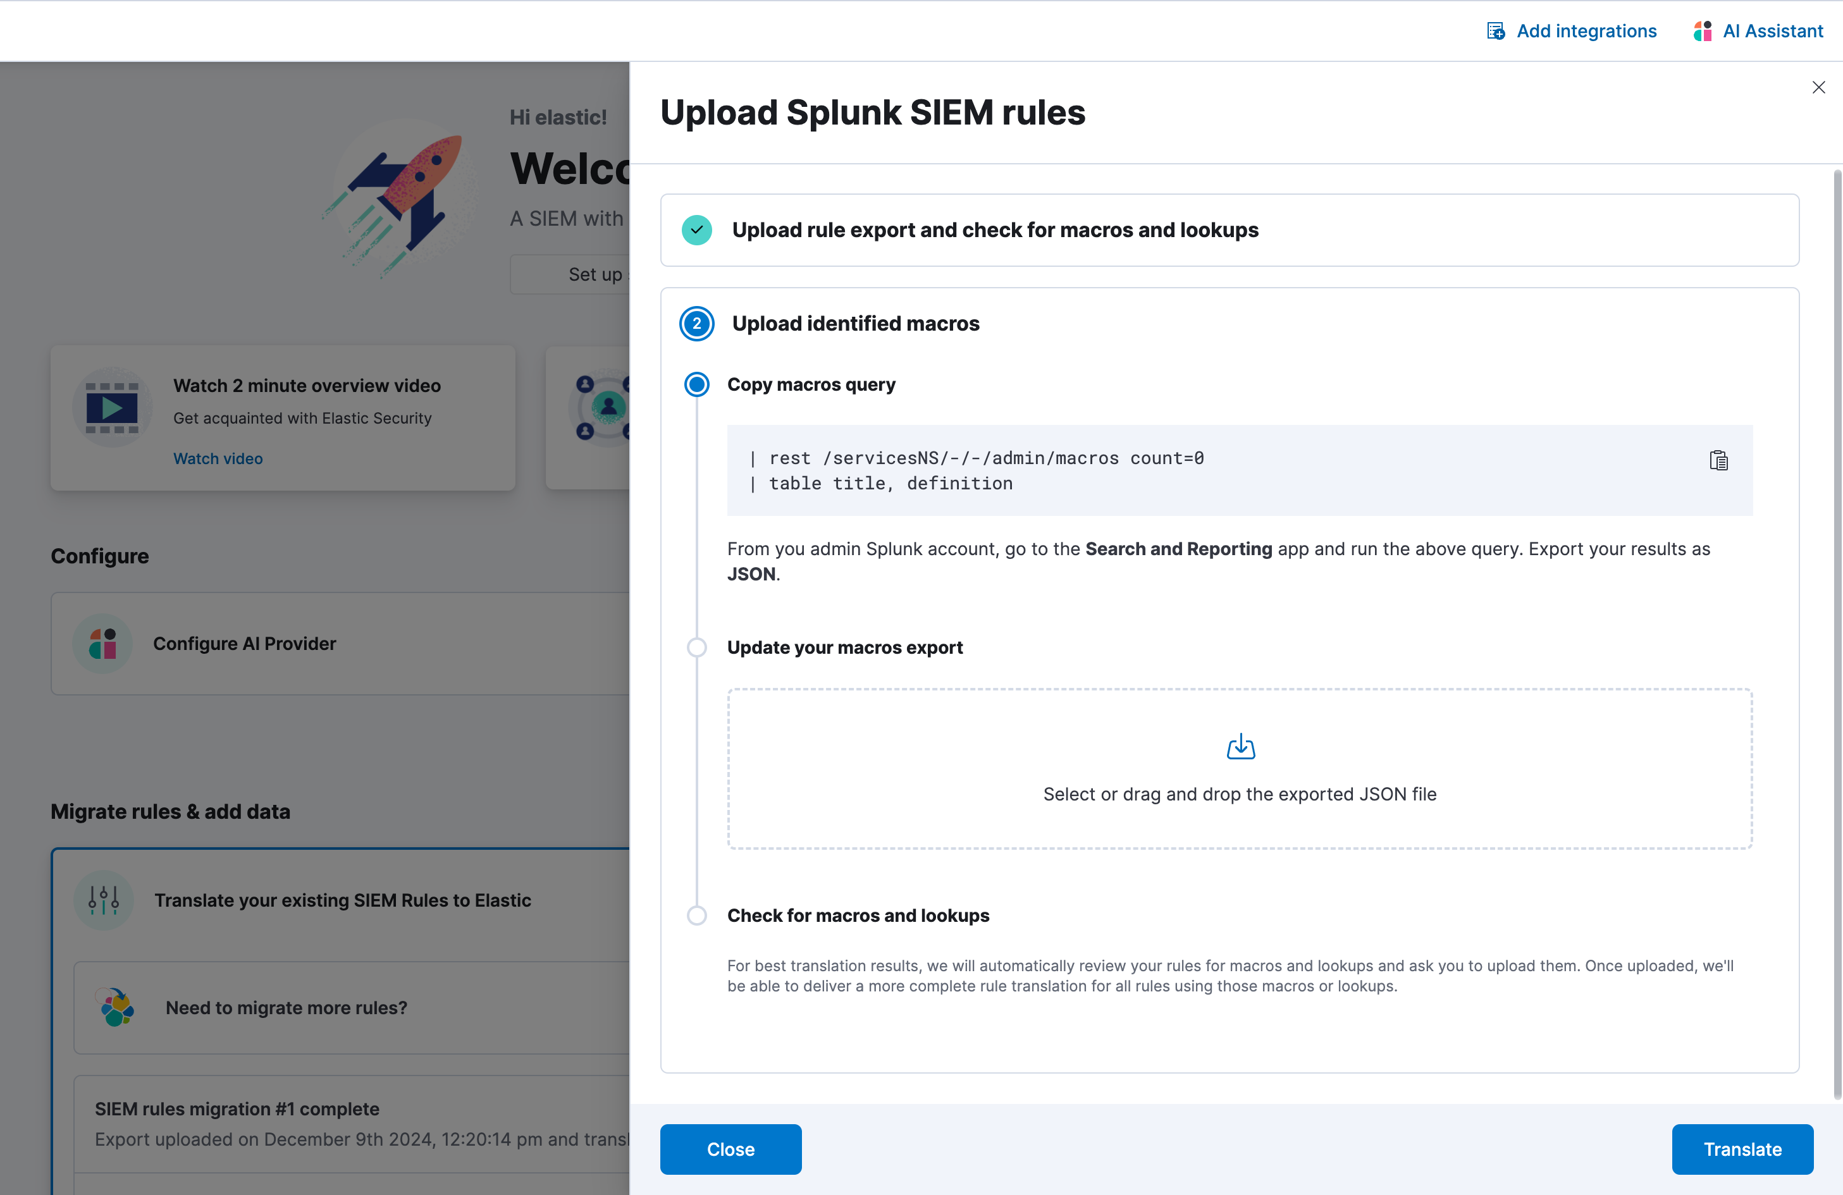The image size is (1843, 1195).
Task: Click the video play thumbnail icon
Action: click(111, 407)
